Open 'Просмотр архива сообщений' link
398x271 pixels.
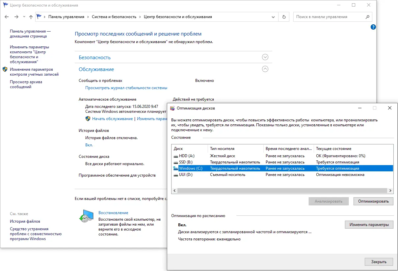[x=26, y=85]
